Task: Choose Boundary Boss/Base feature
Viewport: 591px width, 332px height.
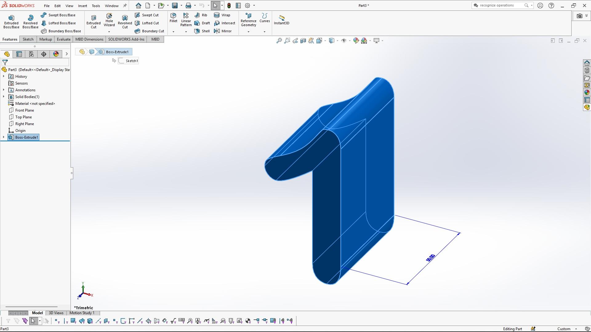Action: (x=61, y=31)
